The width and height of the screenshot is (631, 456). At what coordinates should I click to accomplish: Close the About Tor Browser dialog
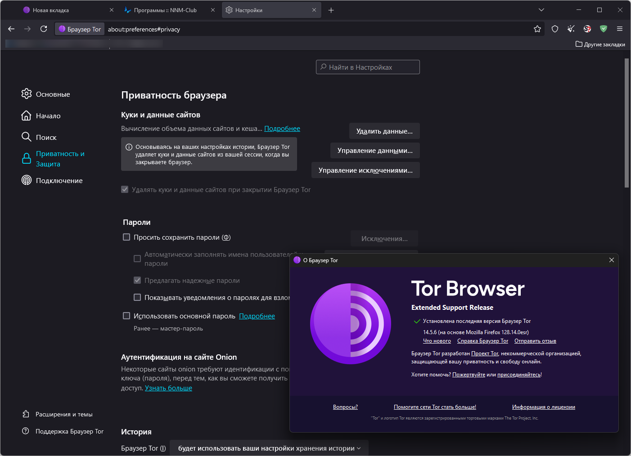pos(611,260)
